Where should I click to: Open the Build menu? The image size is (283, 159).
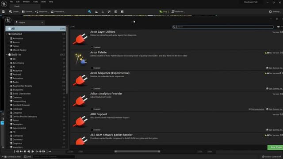pos(43,2)
